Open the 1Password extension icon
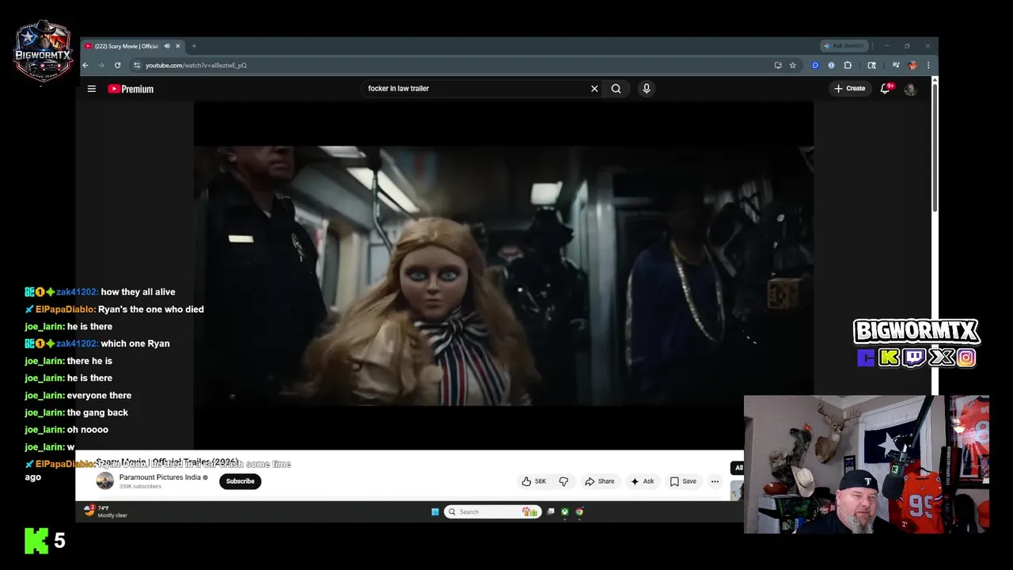The width and height of the screenshot is (1013, 570). point(831,65)
